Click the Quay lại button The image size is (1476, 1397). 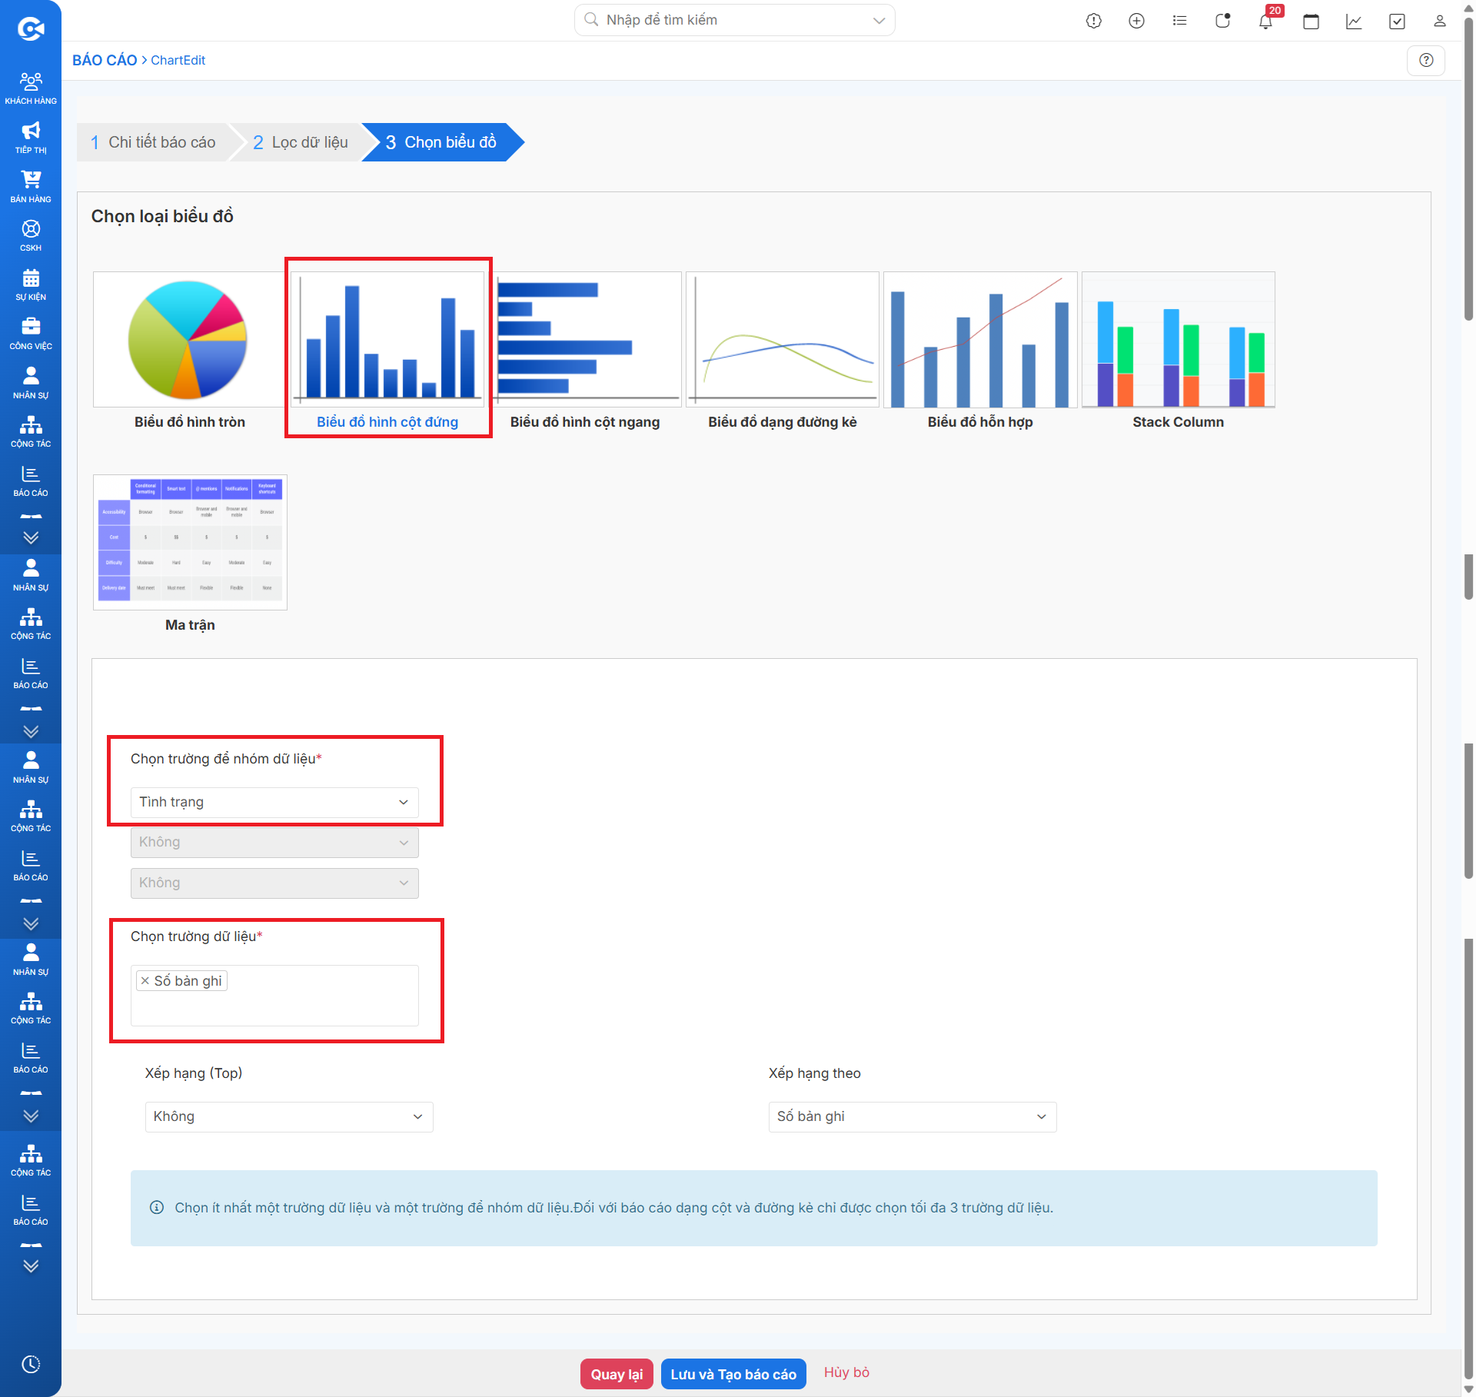click(617, 1374)
